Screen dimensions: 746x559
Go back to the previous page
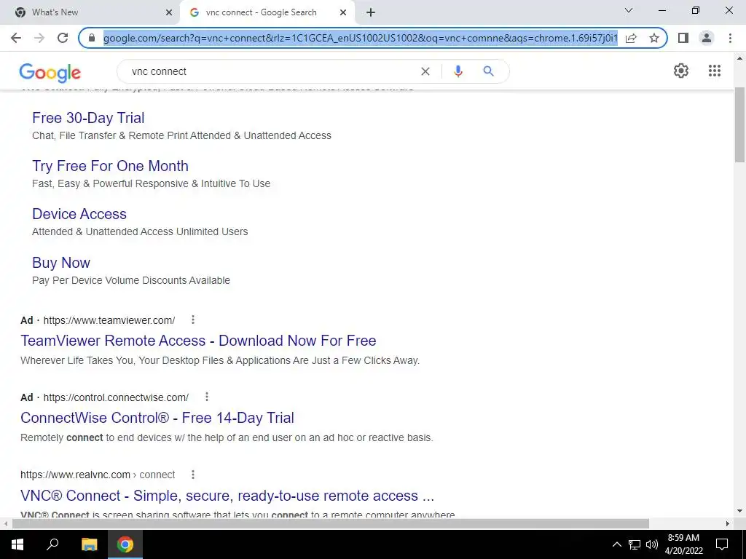16,38
